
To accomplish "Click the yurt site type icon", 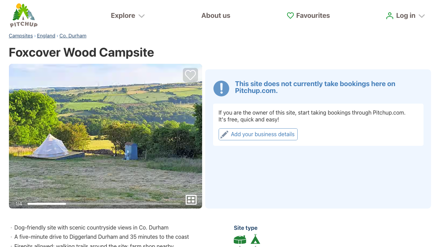I will (240, 239).
